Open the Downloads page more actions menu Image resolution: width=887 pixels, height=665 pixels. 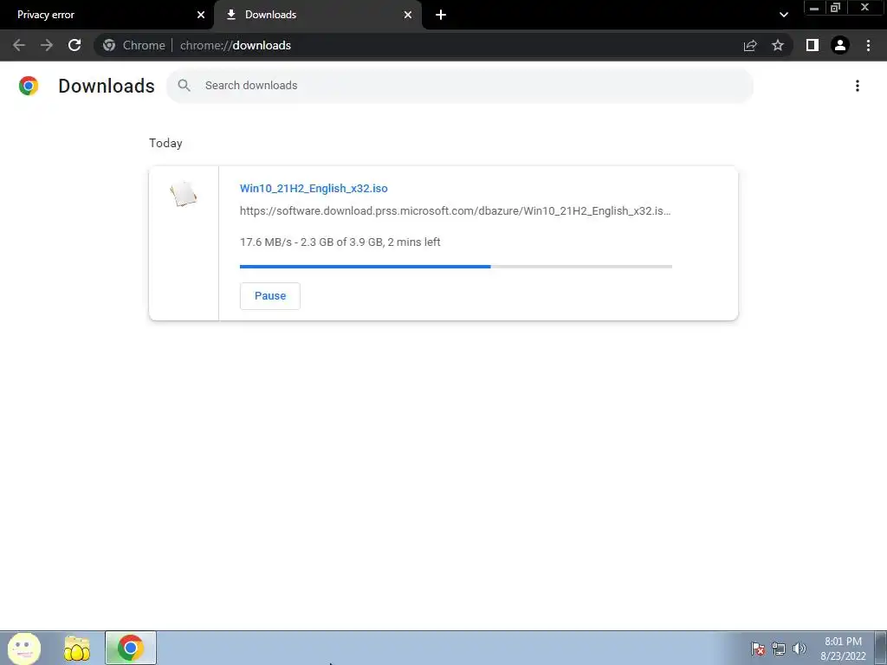[x=858, y=86]
